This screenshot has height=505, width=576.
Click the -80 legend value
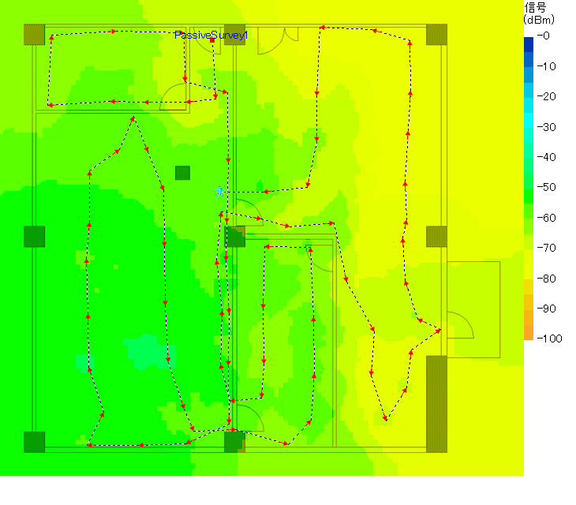(546, 279)
